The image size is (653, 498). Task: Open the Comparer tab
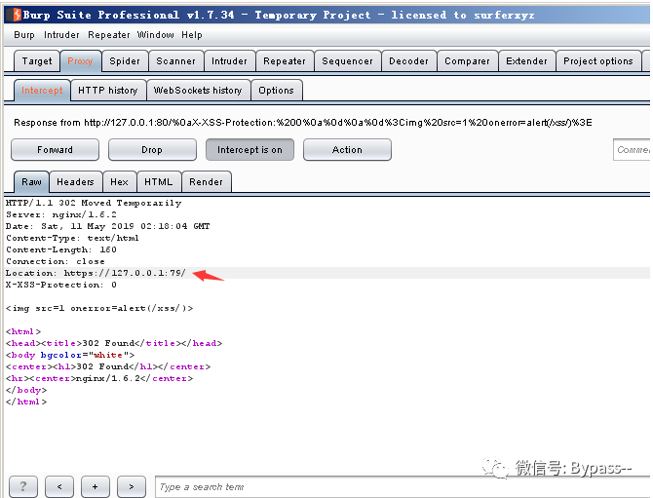point(467,61)
